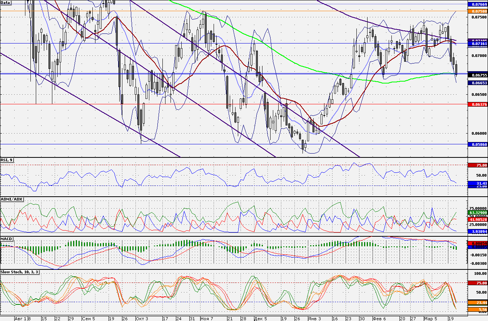Click the RSI, 9 indicator label
Image resolution: width=488 pixels, height=321 pixels.
(7, 160)
